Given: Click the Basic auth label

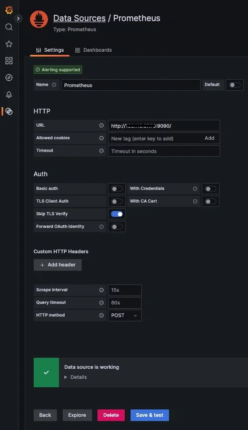Looking at the screenshot, I should coord(47,188).
